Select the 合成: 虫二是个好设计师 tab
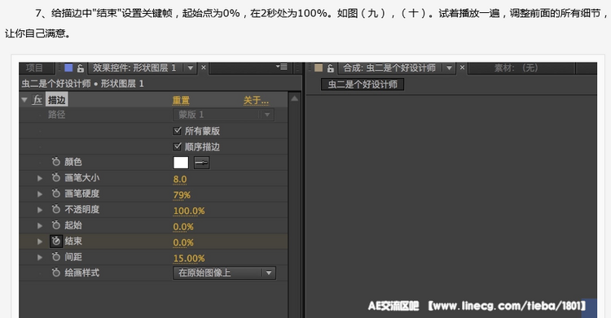 [389, 68]
